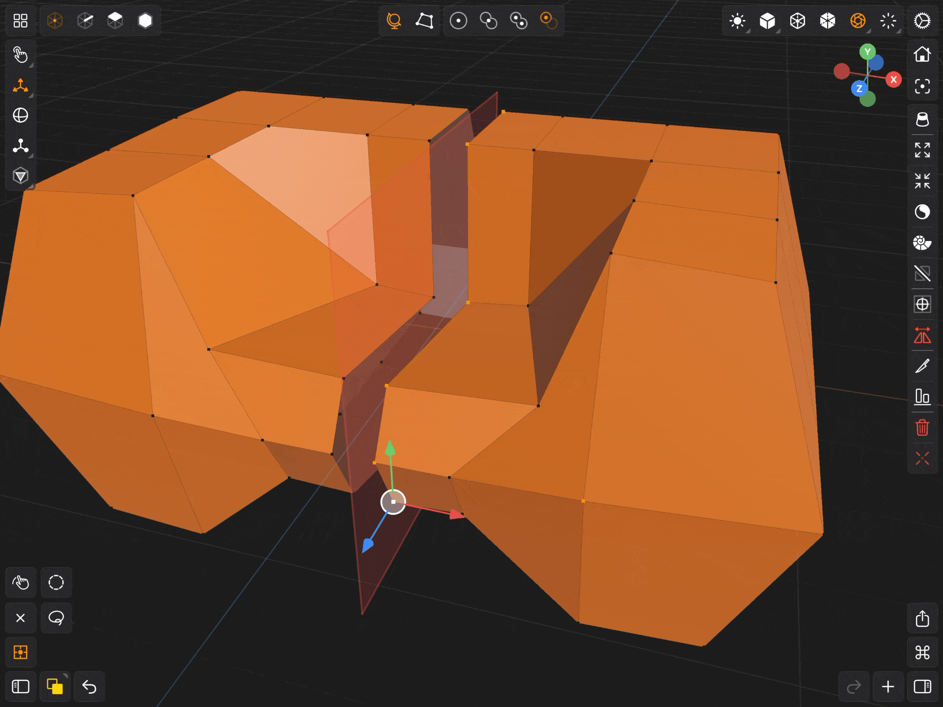Image resolution: width=943 pixels, height=707 pixels.
Task: Choose single-circle pivot option
Action: 458,21
